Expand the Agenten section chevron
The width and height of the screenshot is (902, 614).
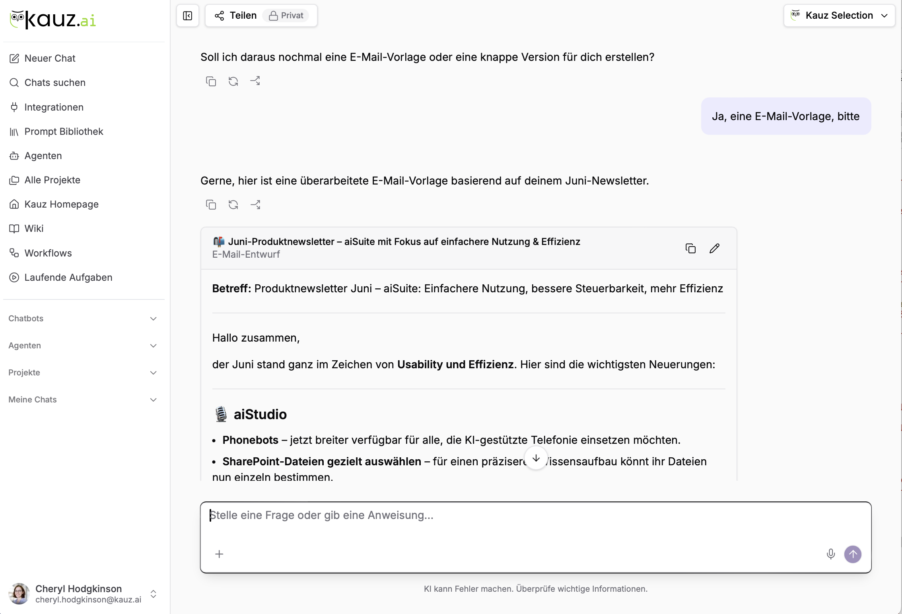point(153,346)
